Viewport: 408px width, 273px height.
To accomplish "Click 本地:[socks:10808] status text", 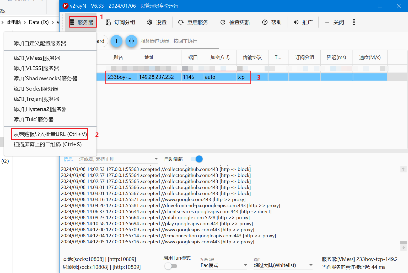I will (x=99, y=259).
